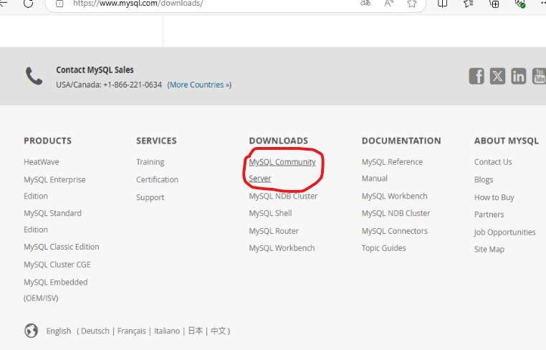This screenshot has height=350, width=546.
Task: Open Topic Guides link
Action: [x=384, y=248]
